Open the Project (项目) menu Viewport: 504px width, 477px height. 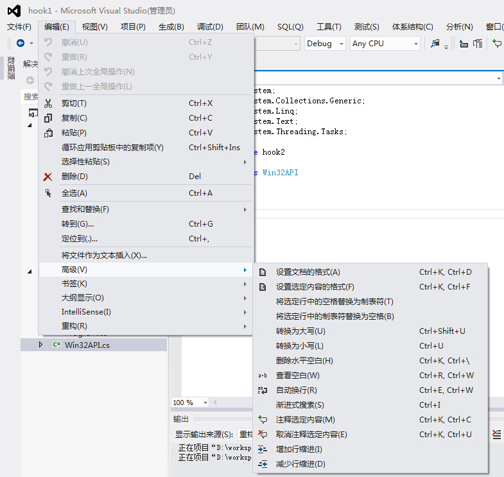coord(133,27)
